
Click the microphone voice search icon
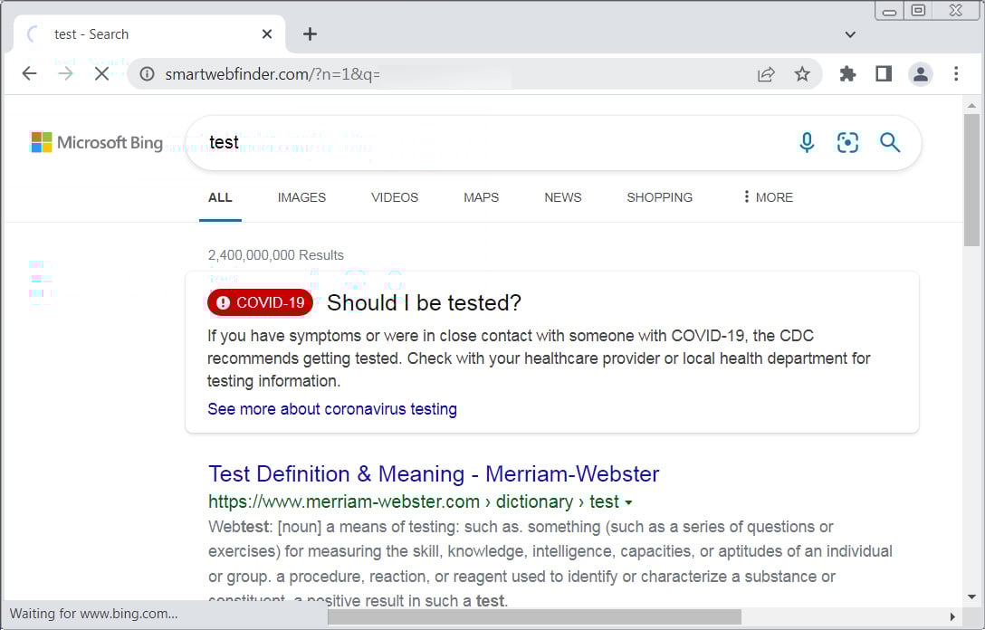click(x=807, y=142)
